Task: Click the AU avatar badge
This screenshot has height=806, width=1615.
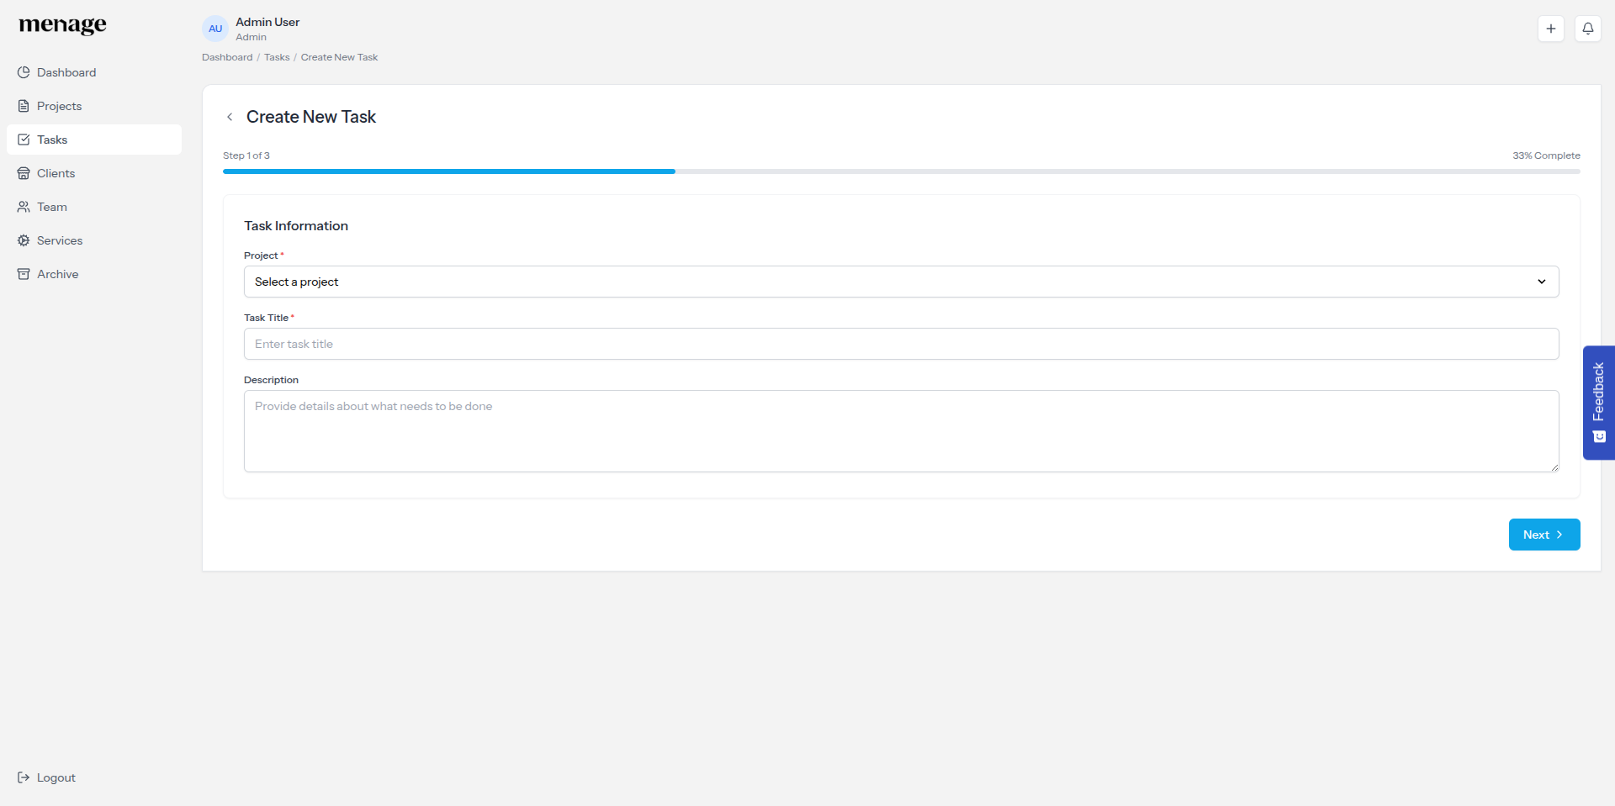Action: (x=215, y=29)
